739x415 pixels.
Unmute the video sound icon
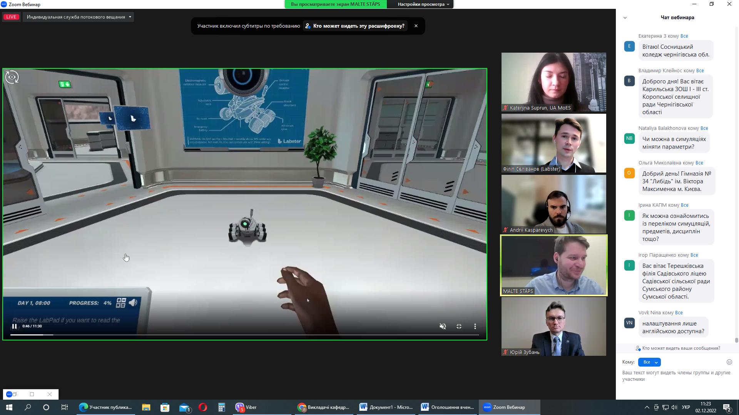point(443,326)
